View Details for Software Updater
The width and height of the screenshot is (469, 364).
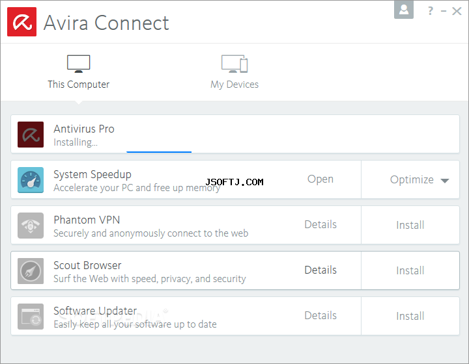(320, 315)
